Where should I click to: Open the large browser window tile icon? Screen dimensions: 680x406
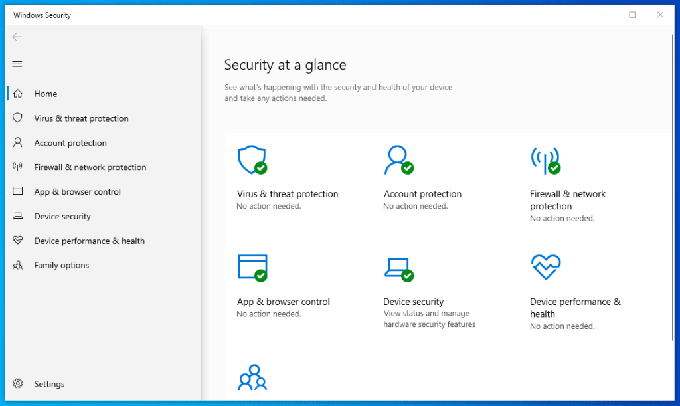(x=252, y=268)
